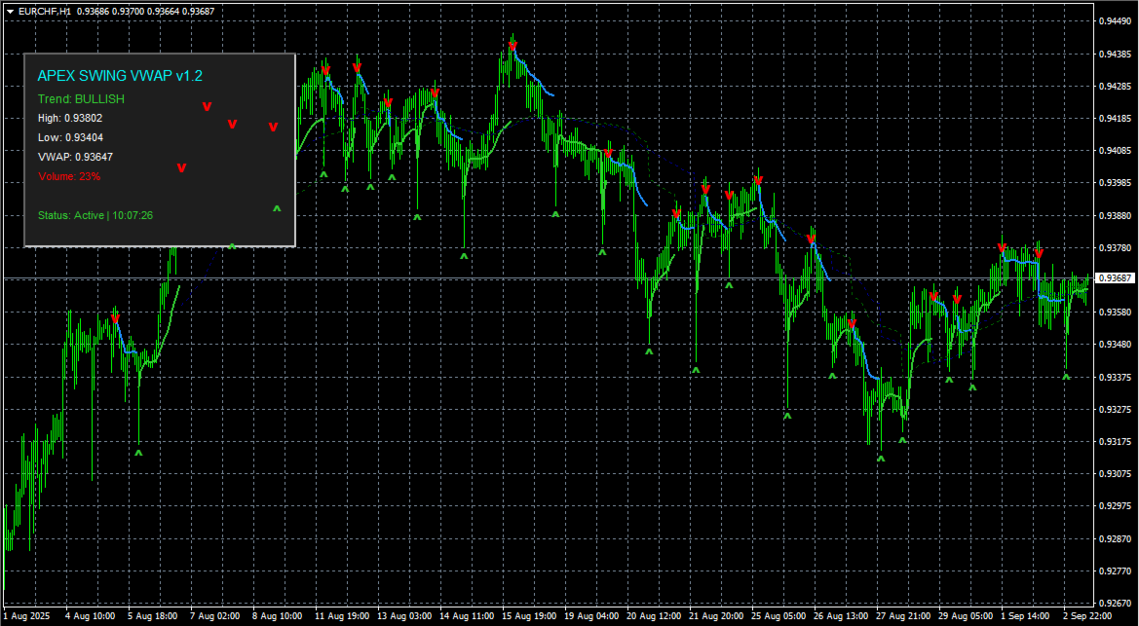
Task: Click the VWAP: 0.93647 readout
Action: (76, 156)
